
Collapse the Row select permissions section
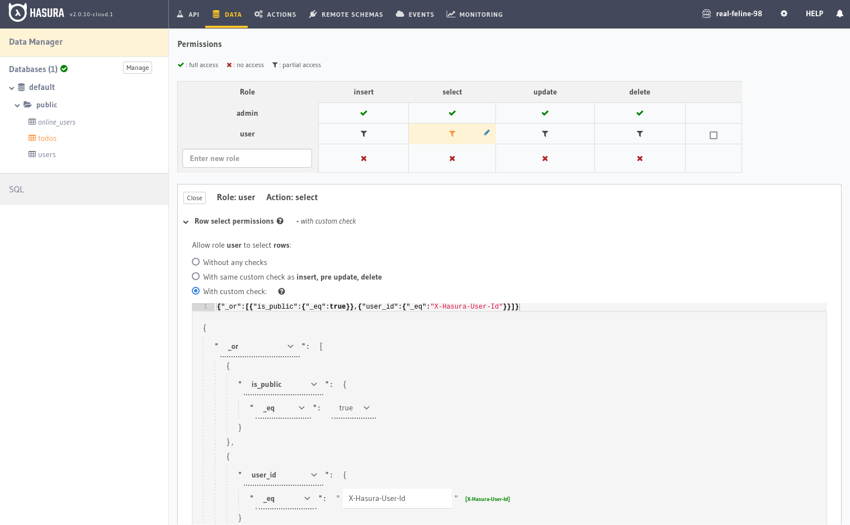(186, 222)
